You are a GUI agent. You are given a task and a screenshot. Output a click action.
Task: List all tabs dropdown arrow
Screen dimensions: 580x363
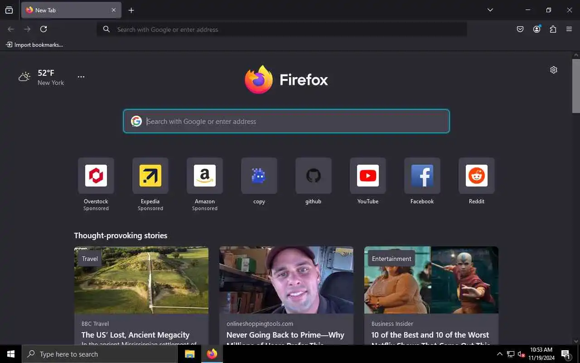(x=490, y=10)
